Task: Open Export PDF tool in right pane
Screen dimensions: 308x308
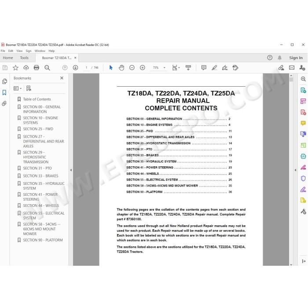Action: (303, 90)
